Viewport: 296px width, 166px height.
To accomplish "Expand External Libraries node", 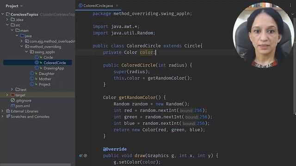I will coord(2,111).
